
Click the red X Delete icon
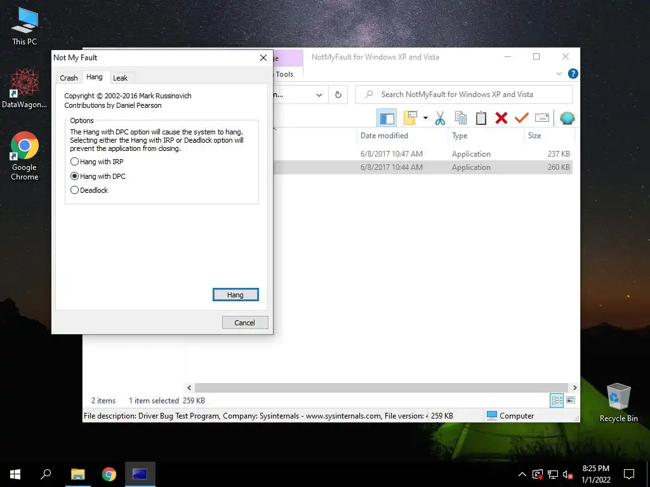(x=501, y=118)
